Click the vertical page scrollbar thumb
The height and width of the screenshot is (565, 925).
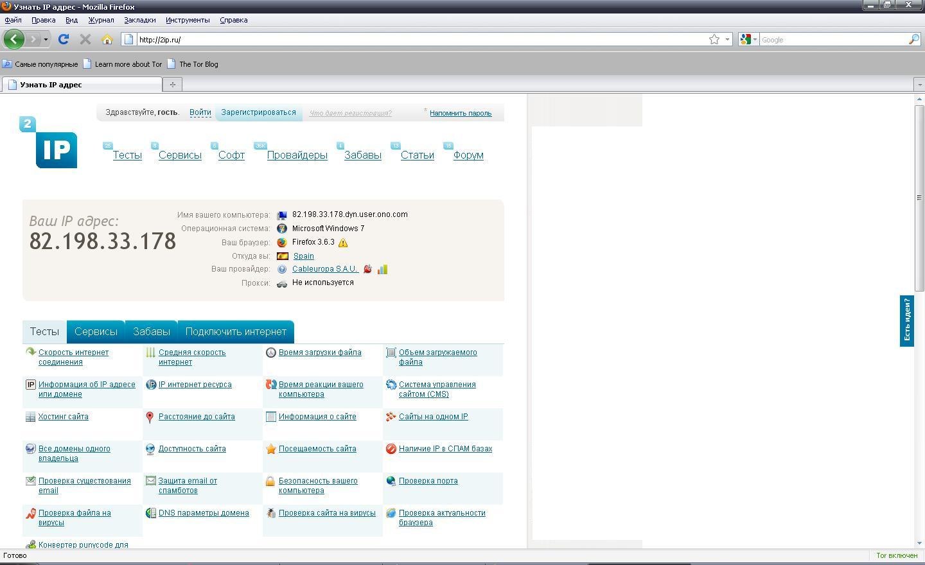(919, 197)
